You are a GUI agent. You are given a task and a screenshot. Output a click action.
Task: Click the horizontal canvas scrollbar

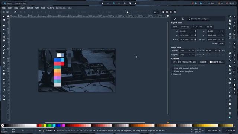point(95,122)
